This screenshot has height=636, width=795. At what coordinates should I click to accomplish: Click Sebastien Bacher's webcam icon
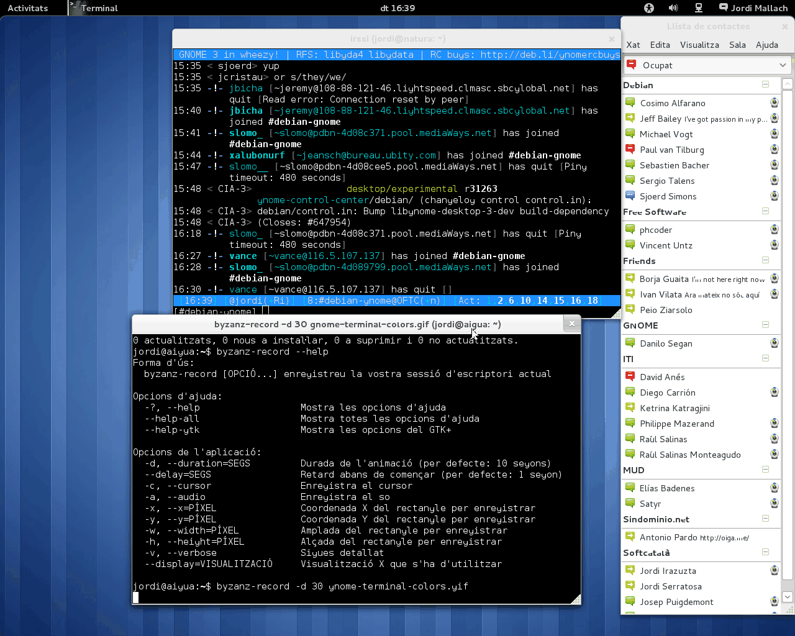[x=775, y=165]
